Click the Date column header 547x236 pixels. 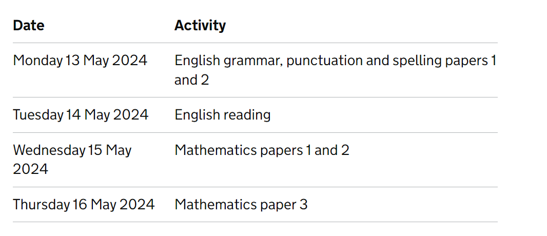(29, 26)
